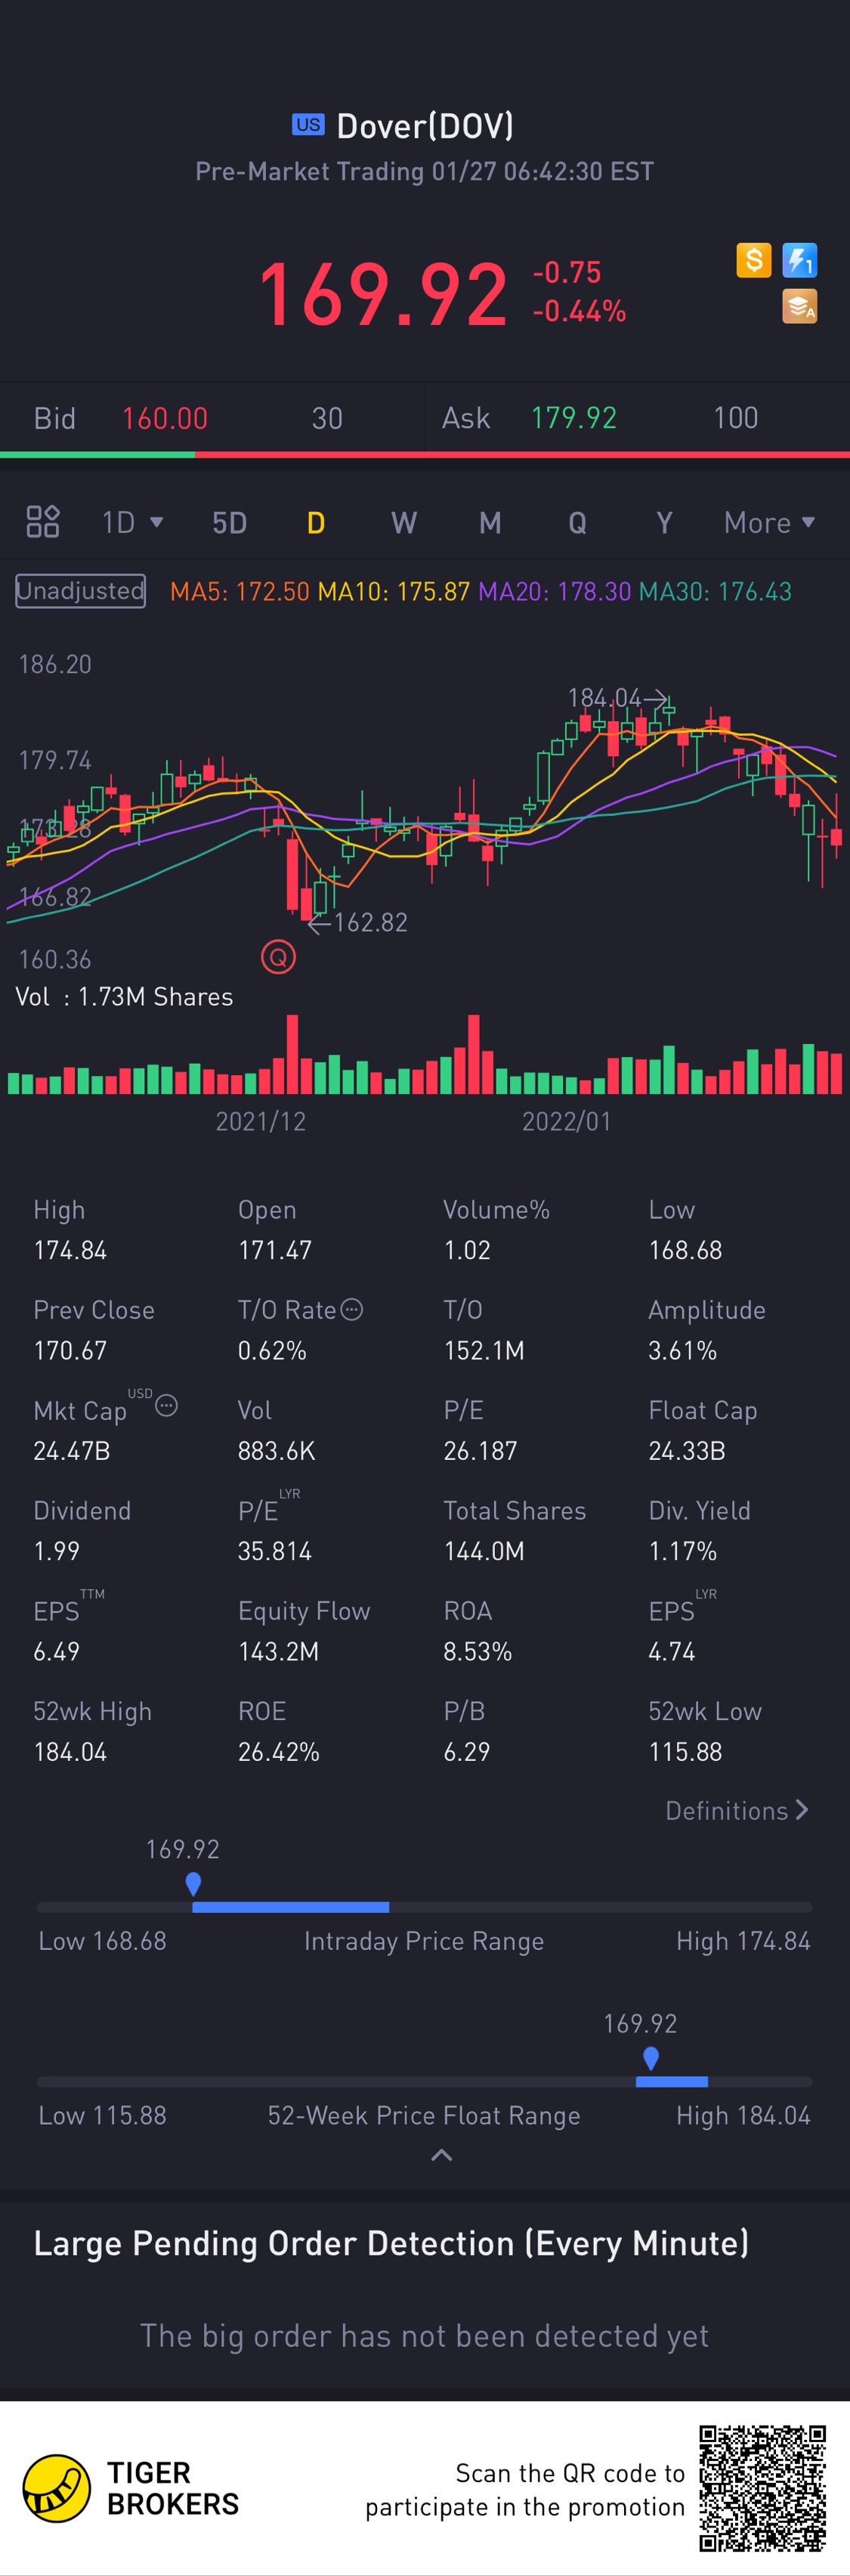Tap the promotion QR code
Image resolution: width=850 pixels, height=2576 pixels.
(762, 2488)
